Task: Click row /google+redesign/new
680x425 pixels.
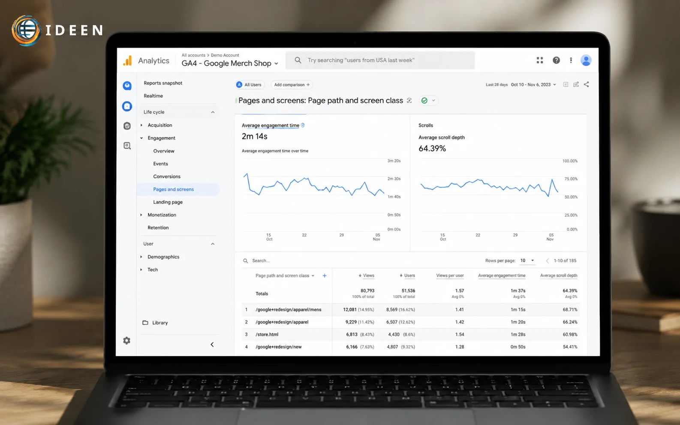Action: tap(410, 347)
